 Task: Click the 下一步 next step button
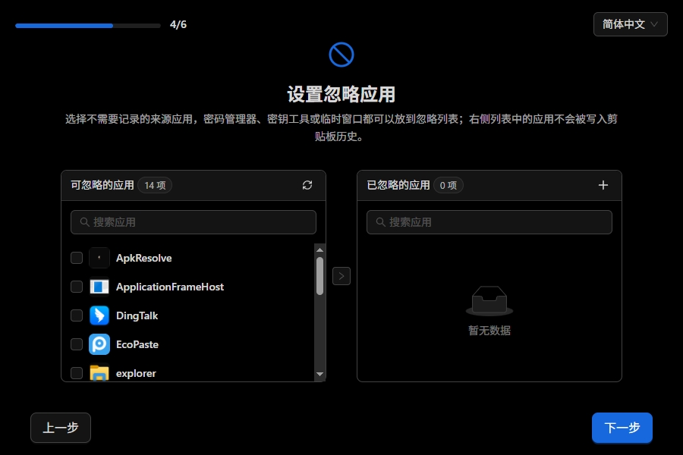click(x=622, y=428)
